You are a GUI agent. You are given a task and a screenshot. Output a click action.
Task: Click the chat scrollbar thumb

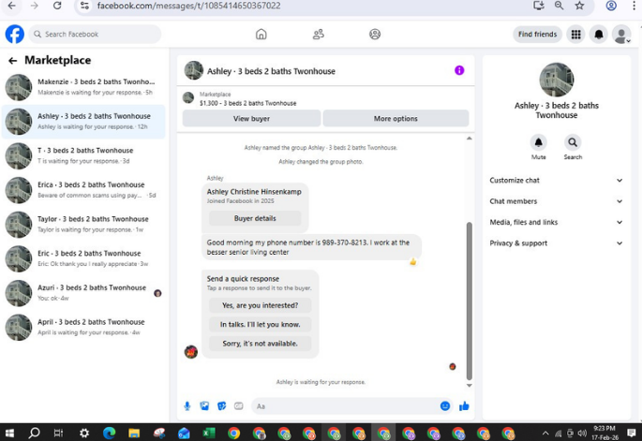[470, 301]
